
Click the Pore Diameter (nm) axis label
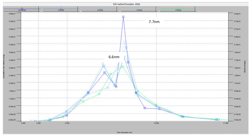tap(125, 132)
